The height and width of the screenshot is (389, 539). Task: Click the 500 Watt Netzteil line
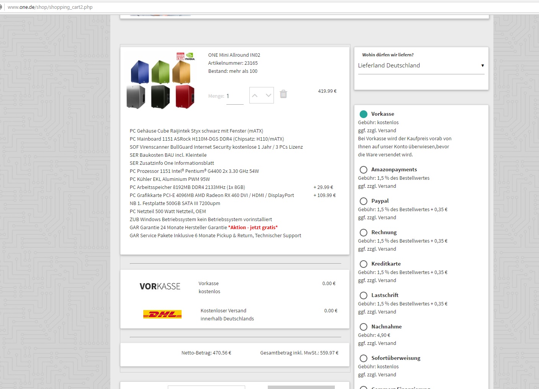[x=168, y=212]
